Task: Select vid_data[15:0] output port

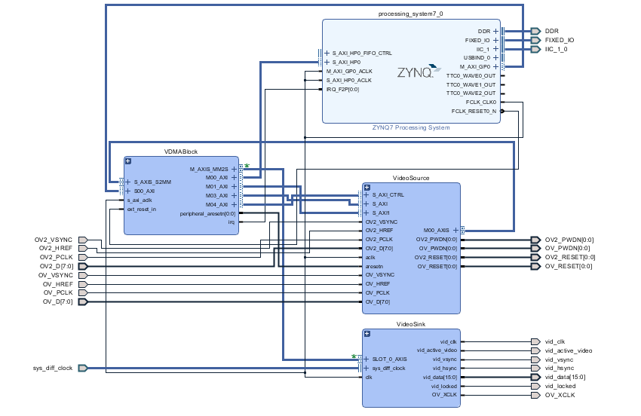Action: 536,377
